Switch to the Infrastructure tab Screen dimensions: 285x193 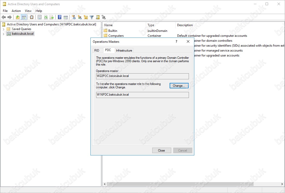[x=124, y=50]
